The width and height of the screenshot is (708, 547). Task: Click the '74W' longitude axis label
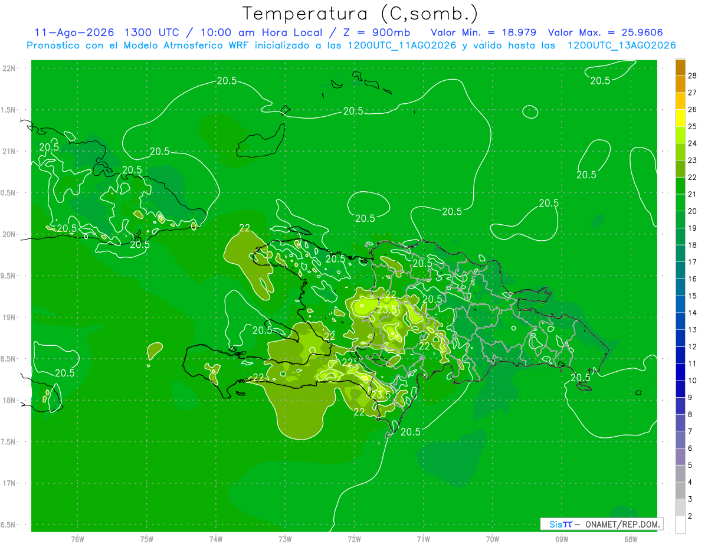point(216,539)
